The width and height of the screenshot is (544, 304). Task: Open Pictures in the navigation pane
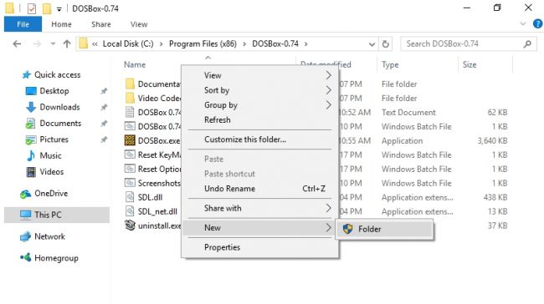[54, 139]
